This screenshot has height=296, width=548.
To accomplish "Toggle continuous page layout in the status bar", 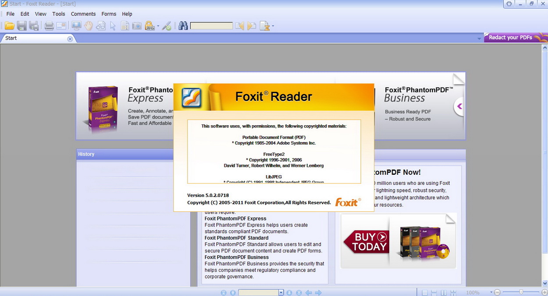I will tap(434, 292).
